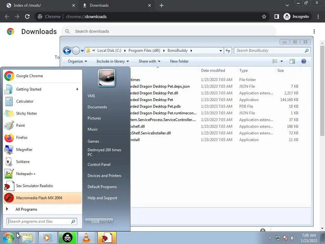Click the network tray icon
Image resolution: width=325 pixels, height=244 pixels.
tap(277, 238)
